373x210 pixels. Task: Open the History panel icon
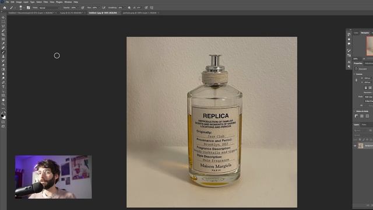[x=349, y=34]
